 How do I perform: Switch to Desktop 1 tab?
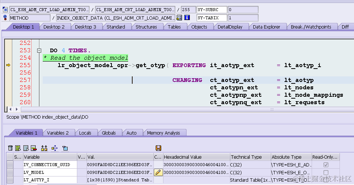(23, 27)
